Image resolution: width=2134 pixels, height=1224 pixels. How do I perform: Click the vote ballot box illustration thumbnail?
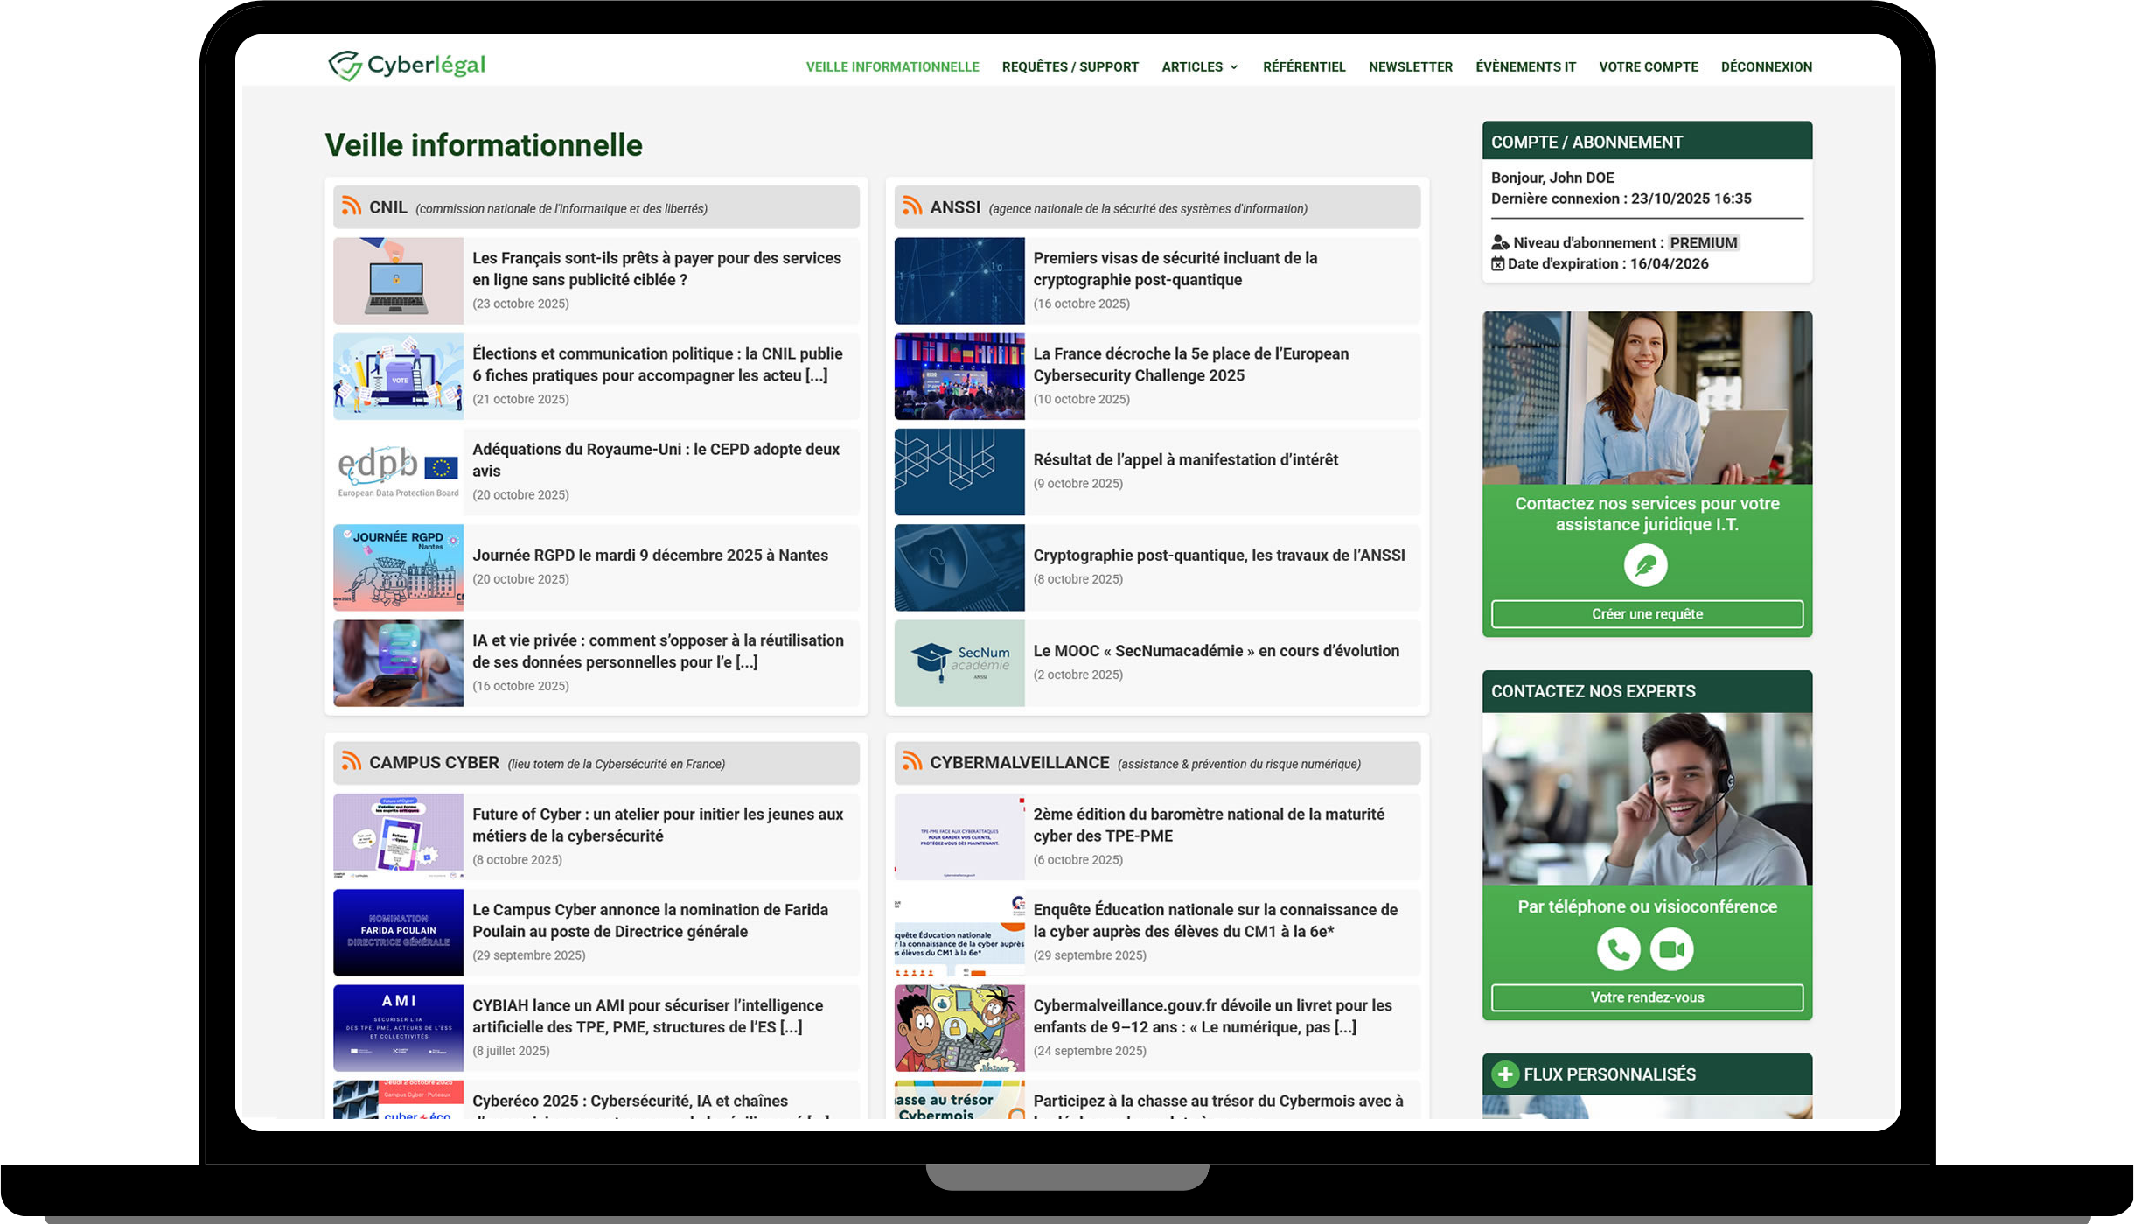[398, 376]
